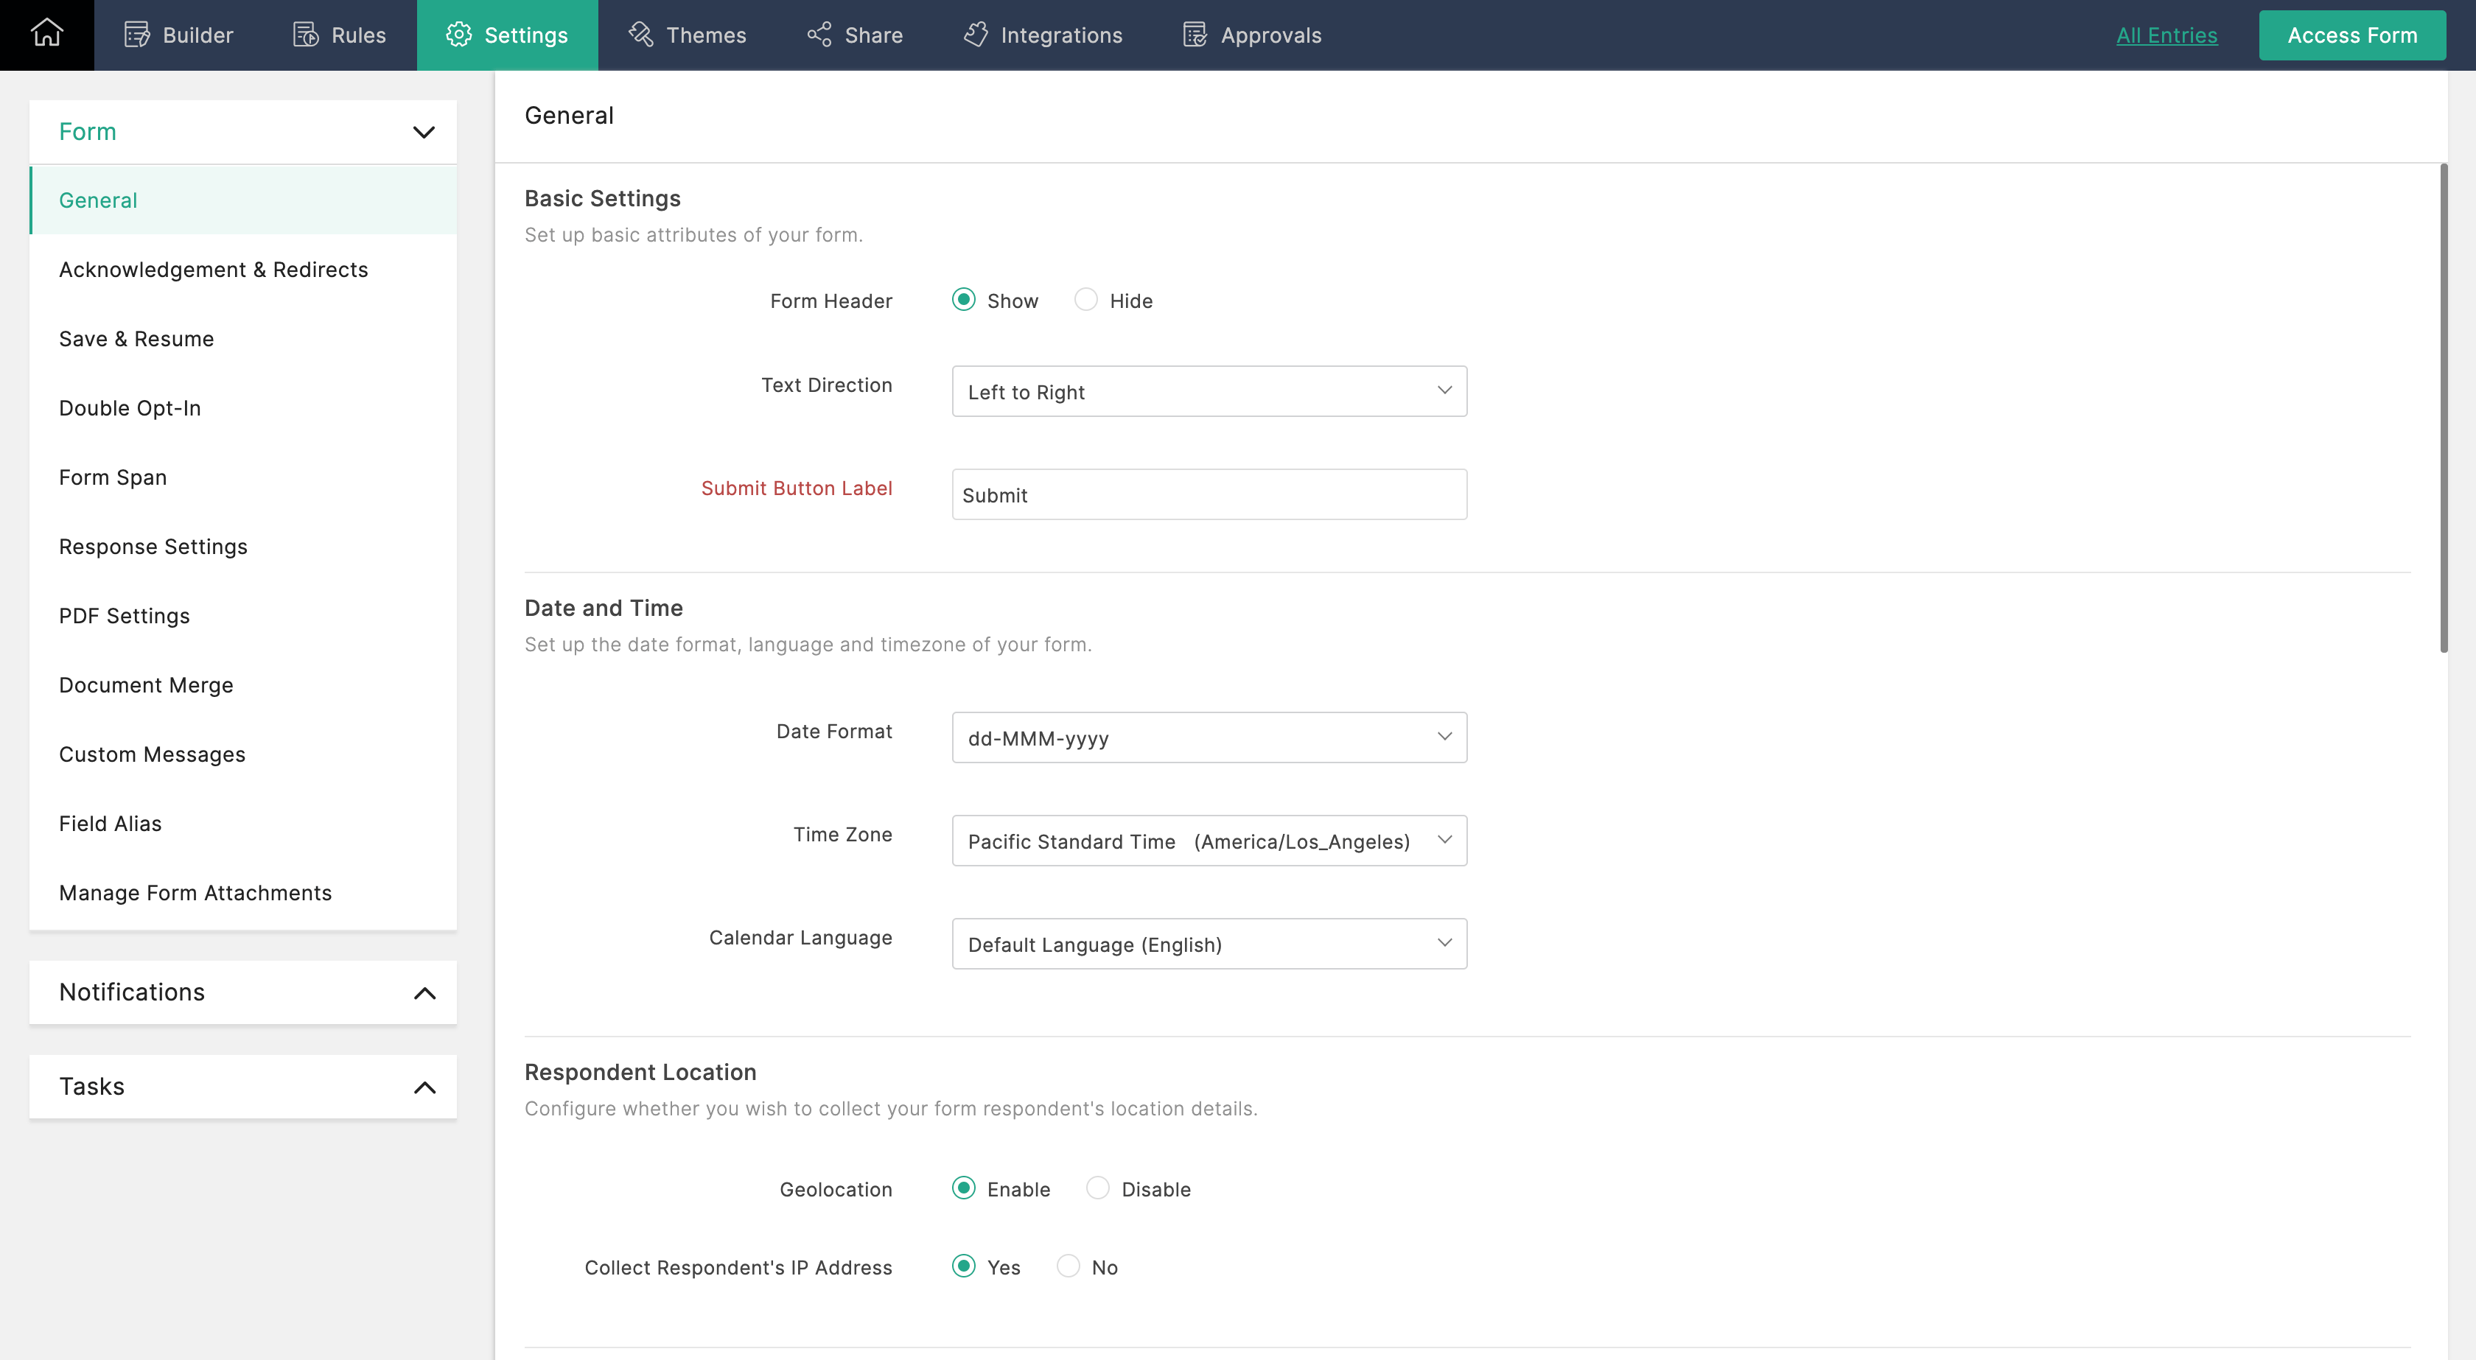
Task: Open the Text Direction dropdown
Action: click(x=1209, y=391)
